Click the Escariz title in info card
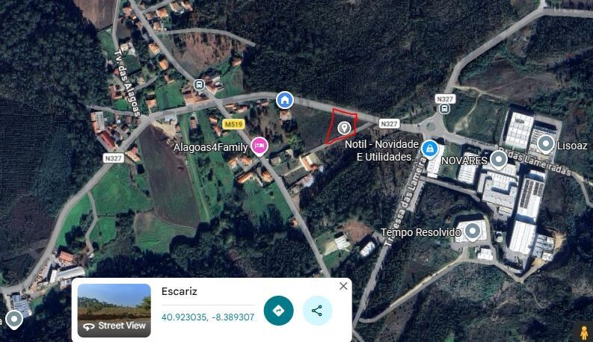The image size is (593, 342). [x=179, y=291]
